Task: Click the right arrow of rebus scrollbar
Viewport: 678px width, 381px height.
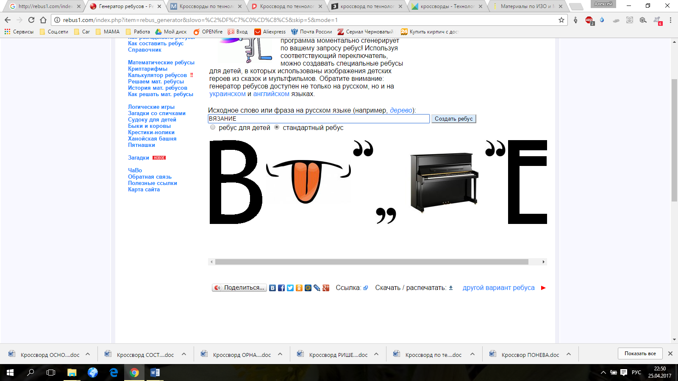Action: 544,262
